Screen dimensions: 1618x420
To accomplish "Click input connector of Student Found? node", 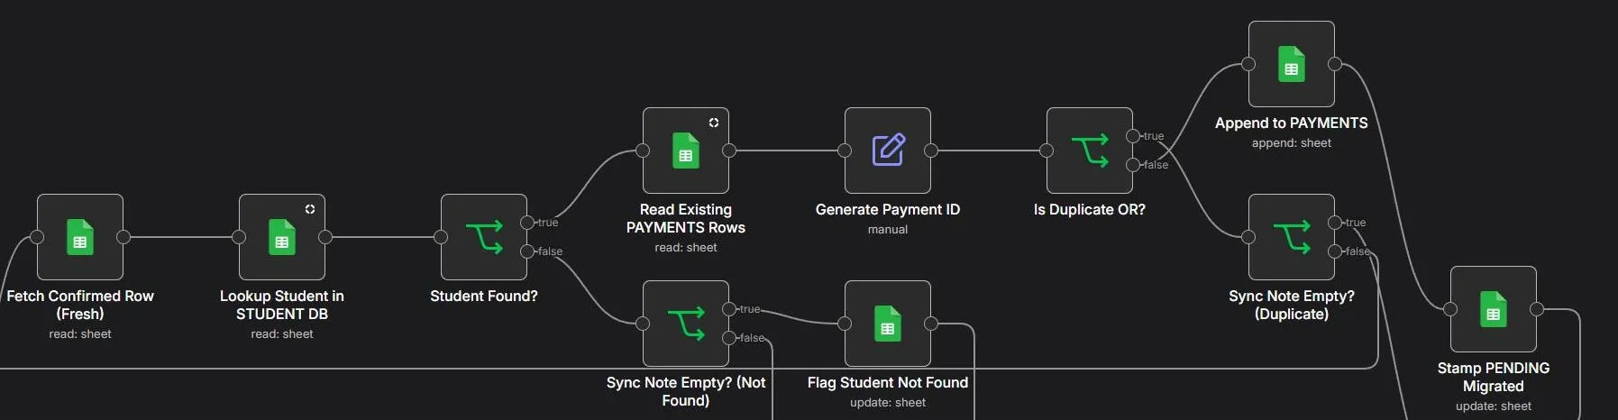I will (441, 237).
